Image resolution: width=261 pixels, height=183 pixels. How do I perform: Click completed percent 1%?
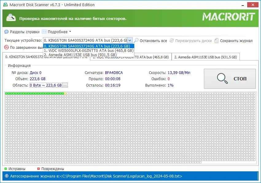click(170, 85)
